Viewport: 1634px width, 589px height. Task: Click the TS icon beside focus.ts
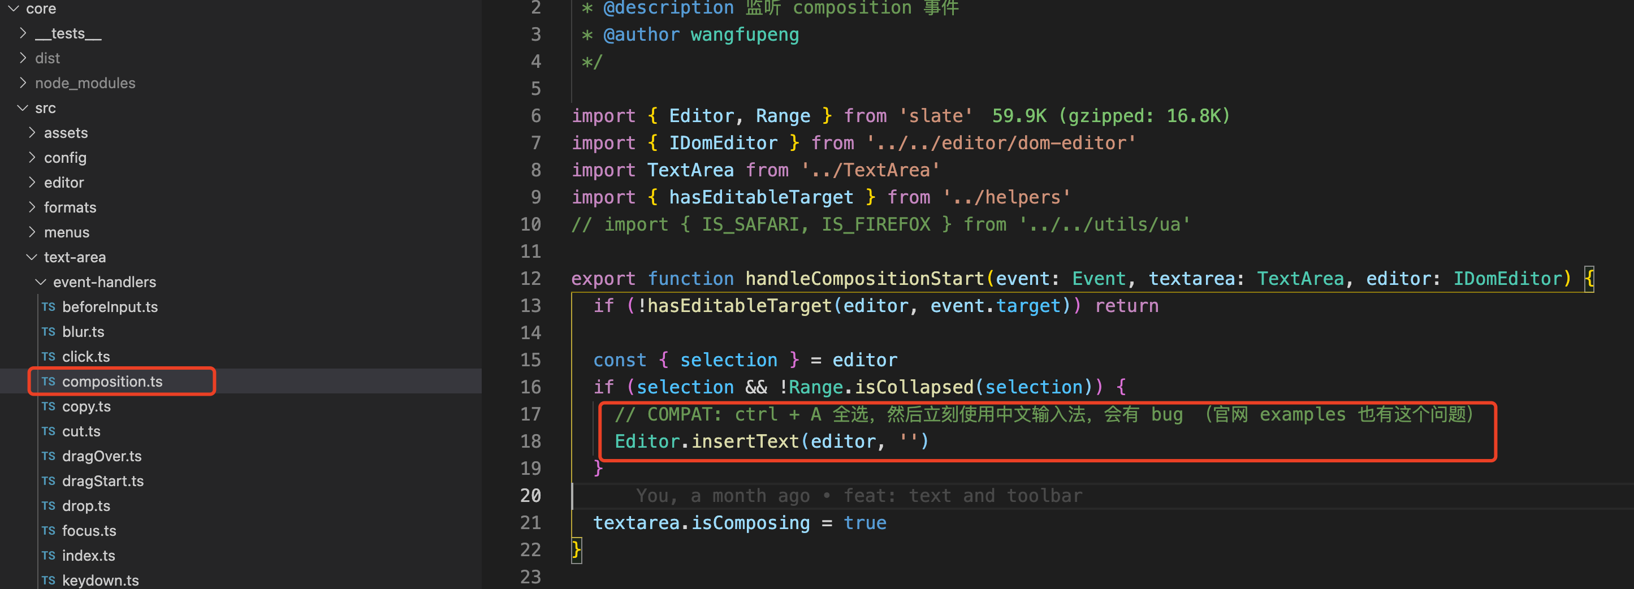tap(48, 530)
